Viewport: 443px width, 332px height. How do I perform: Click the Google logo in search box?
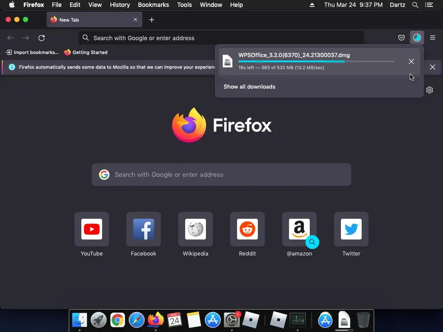[104, 175]
